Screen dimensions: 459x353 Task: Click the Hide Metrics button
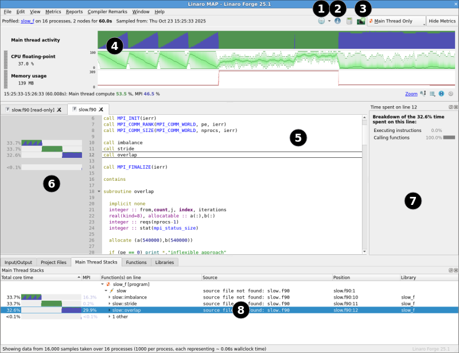[x=442, y=21]
